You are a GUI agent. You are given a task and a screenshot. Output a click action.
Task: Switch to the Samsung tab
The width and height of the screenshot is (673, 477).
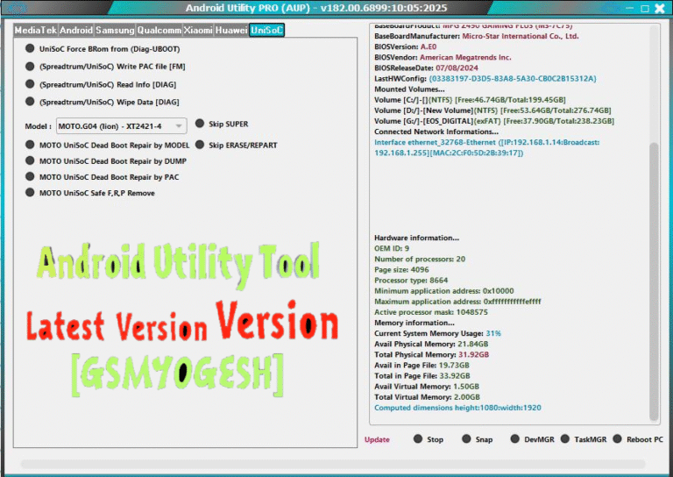click(115, 30)
